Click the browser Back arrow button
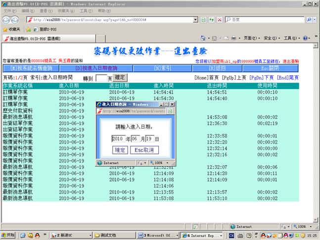320x240 pixels. coord(6,20)
